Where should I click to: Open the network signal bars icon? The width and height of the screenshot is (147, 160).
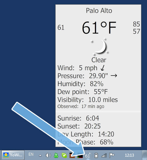pos(104,155)
